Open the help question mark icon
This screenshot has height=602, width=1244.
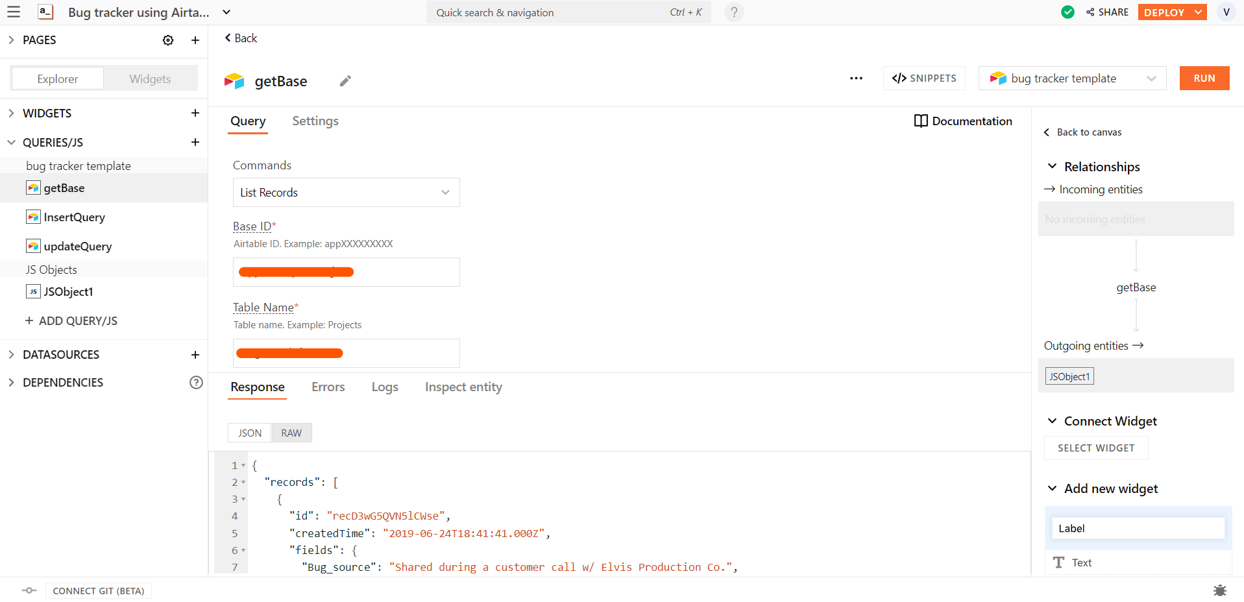point(734,12)
